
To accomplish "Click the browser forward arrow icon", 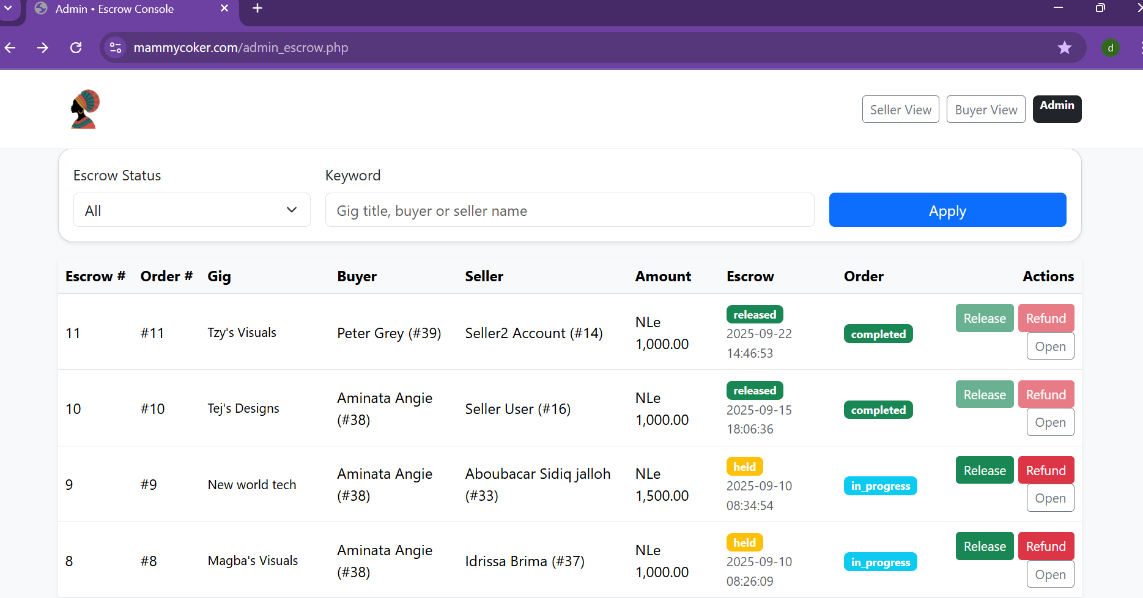I will click(43, 48).
